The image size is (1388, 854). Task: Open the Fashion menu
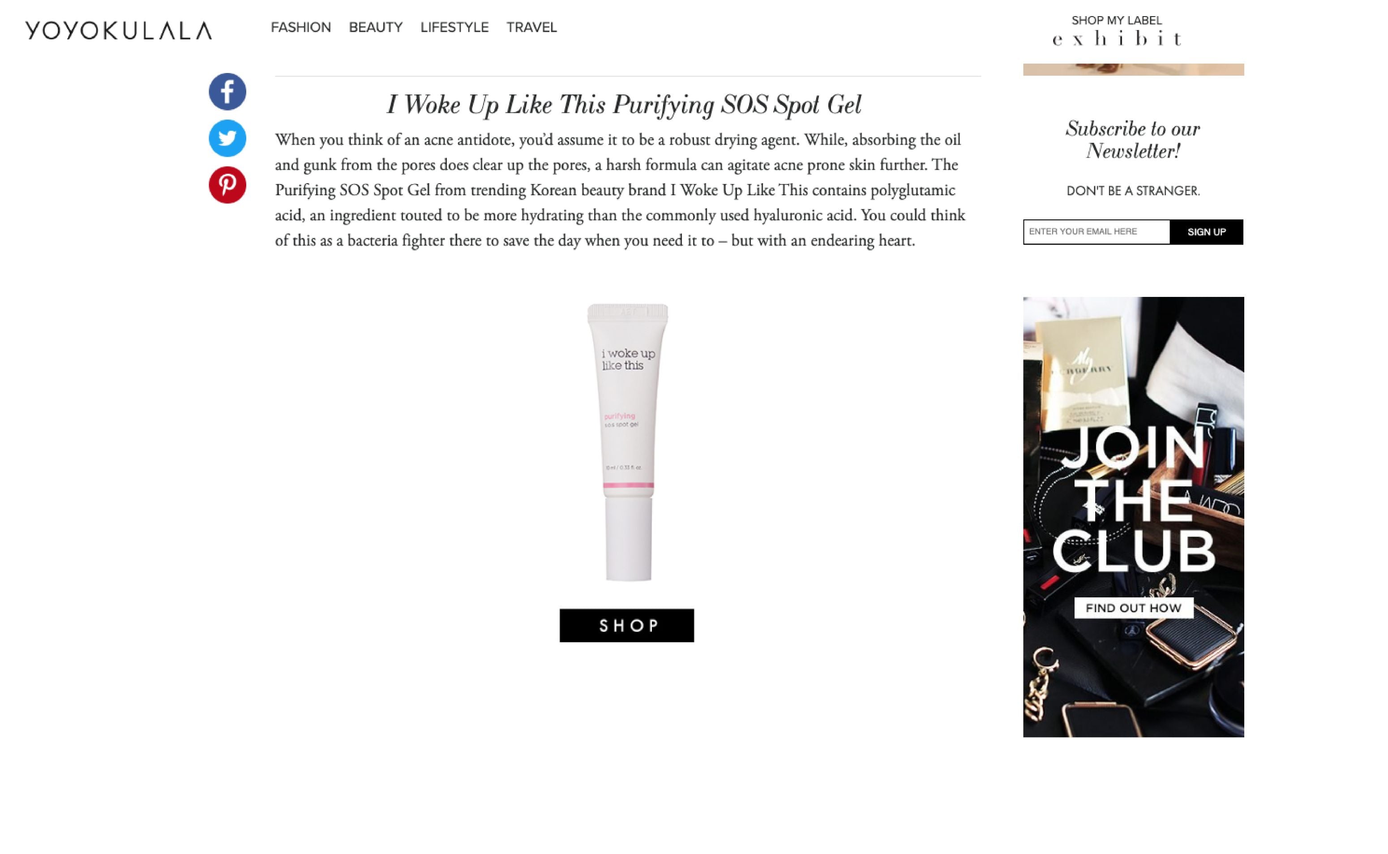pos(301,27)
